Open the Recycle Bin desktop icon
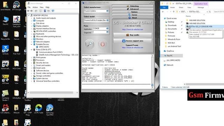Image resolution: width=224 pixels, height=126 pixels. (6, 35)
